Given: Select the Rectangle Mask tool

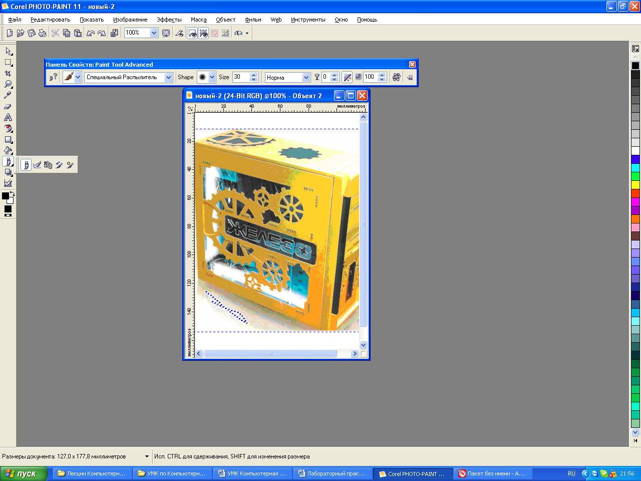Looking at the screenshot, I should click(9, 62).
